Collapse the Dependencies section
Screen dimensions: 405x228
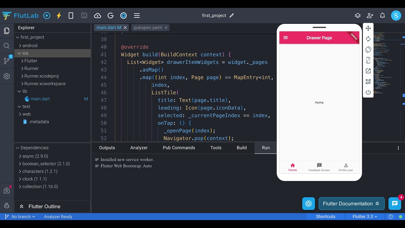tap(18, 148)
